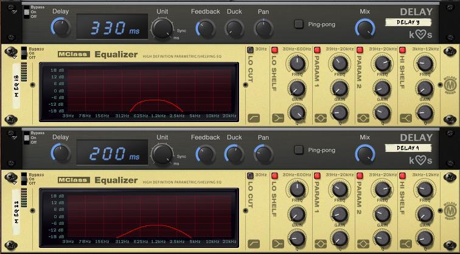Click the Pan knob on Delay 3
This screenshot has height=254, width=460.
click(263, 28)
